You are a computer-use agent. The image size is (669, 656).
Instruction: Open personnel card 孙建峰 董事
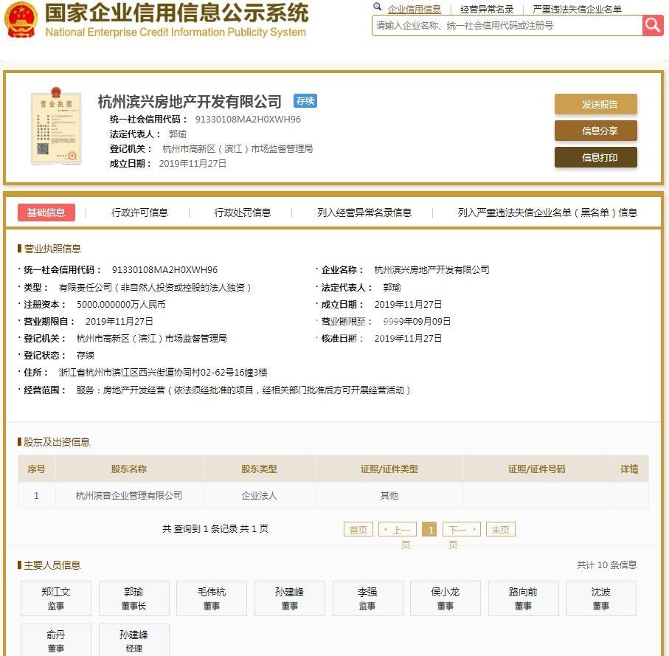tap(290, 598)
